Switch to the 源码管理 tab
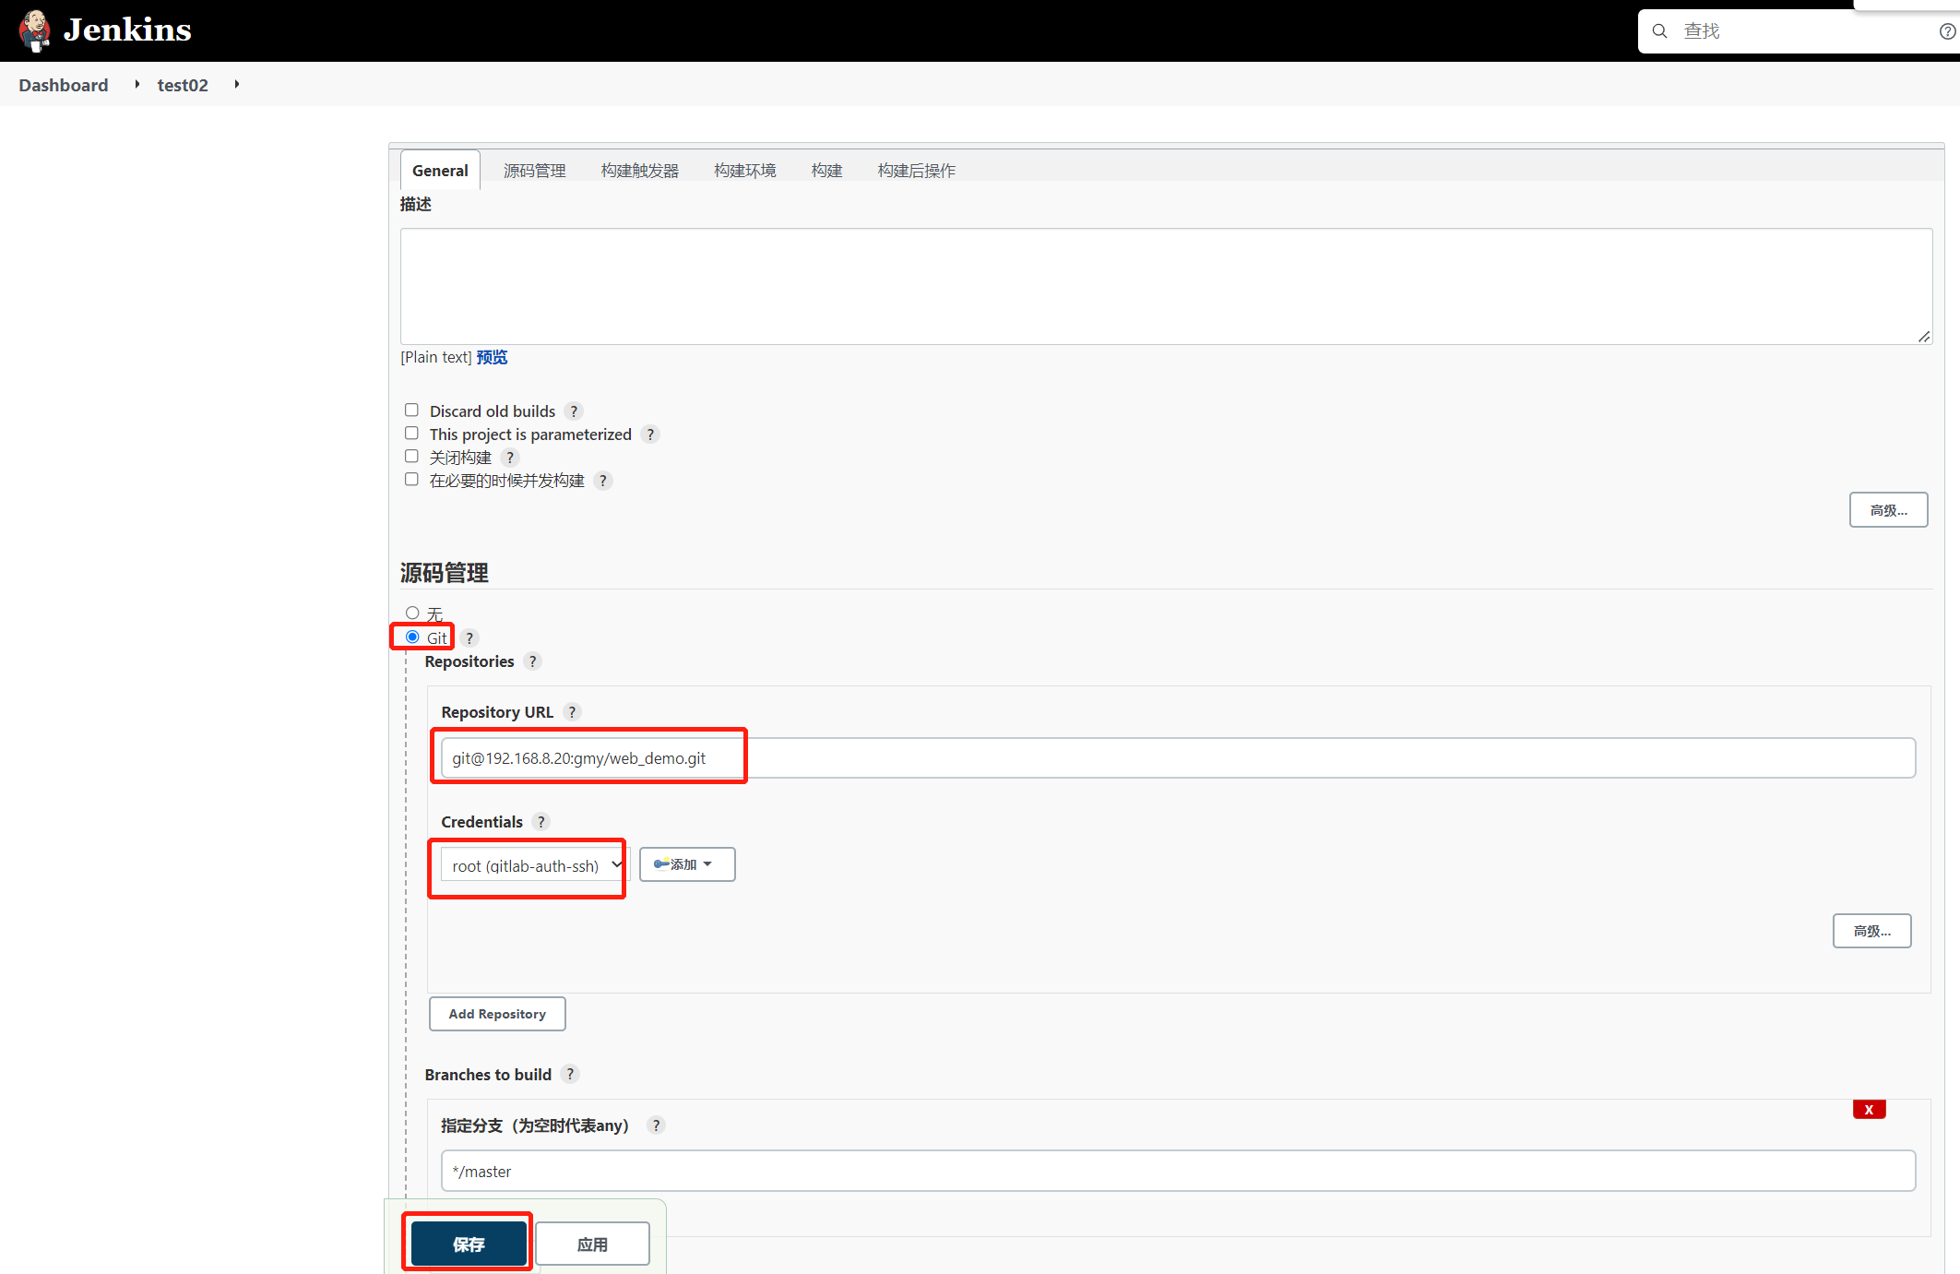This screenshot has height=1274, width=1960. click(535, 171)
